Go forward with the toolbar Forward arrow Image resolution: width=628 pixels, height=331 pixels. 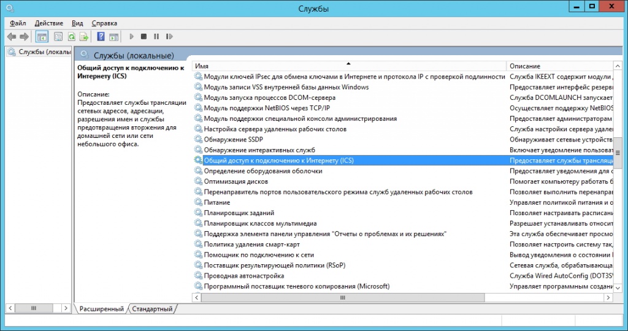pyautogui.click(x=24, y=37)
